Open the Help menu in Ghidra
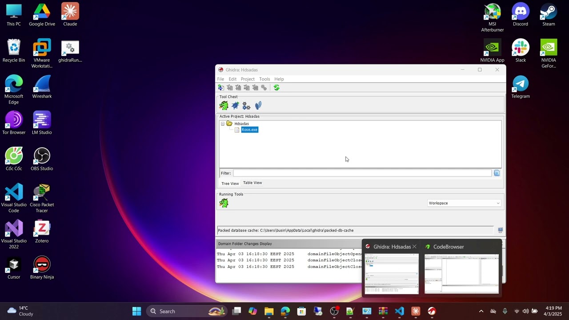Screen dimensions: 569x320 (x=279, y=79)
